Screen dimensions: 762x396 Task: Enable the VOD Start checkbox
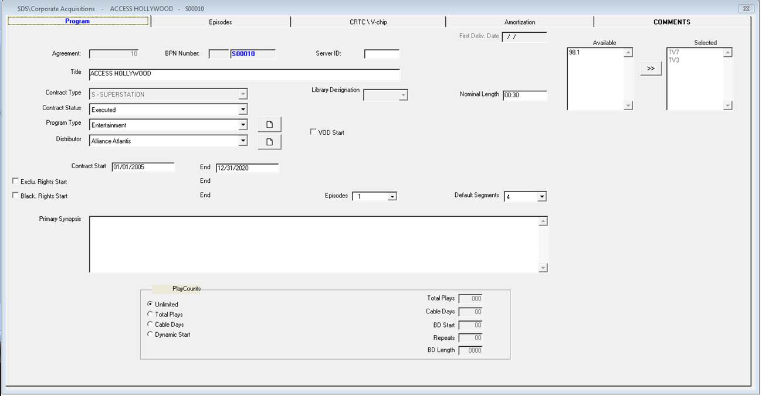(x=313, y=132)
